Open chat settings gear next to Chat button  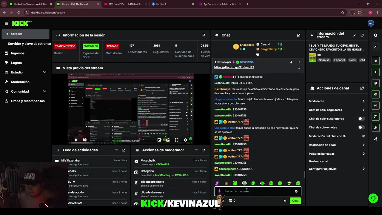tap(285, 201)
